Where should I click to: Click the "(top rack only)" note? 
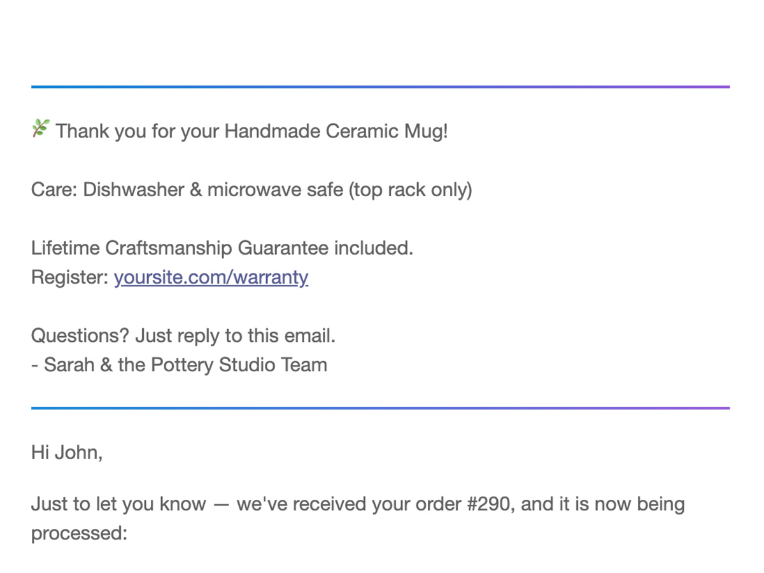pos(410,190)
